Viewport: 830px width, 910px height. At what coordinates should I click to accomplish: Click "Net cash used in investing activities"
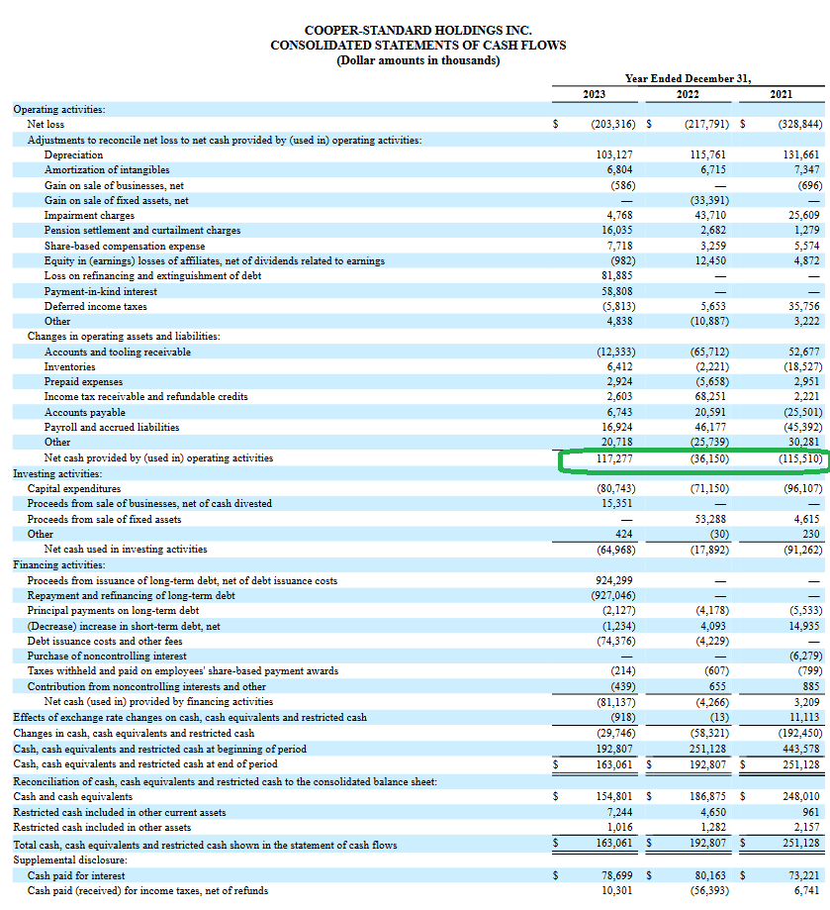click(x=126, y=549)
